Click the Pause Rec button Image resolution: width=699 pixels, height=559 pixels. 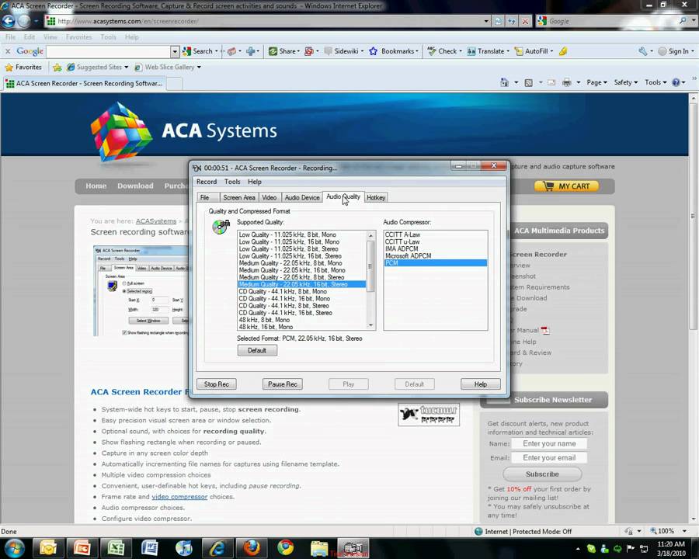click(x=282, y=384)
